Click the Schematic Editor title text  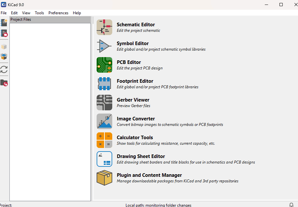[136, 25]
